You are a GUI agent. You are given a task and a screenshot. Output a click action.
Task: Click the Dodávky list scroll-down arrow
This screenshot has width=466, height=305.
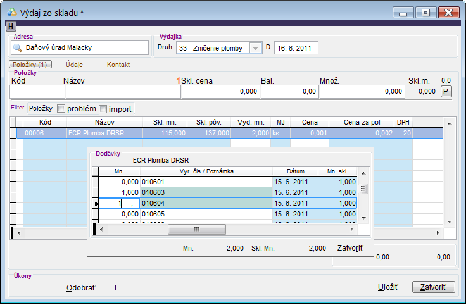pos(363,217)
